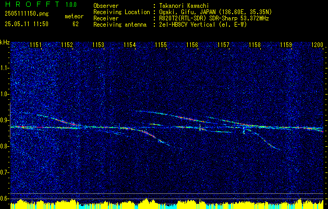Click the 1151 time marker
This screenshot has height=209, width=328.
point(35,44)
